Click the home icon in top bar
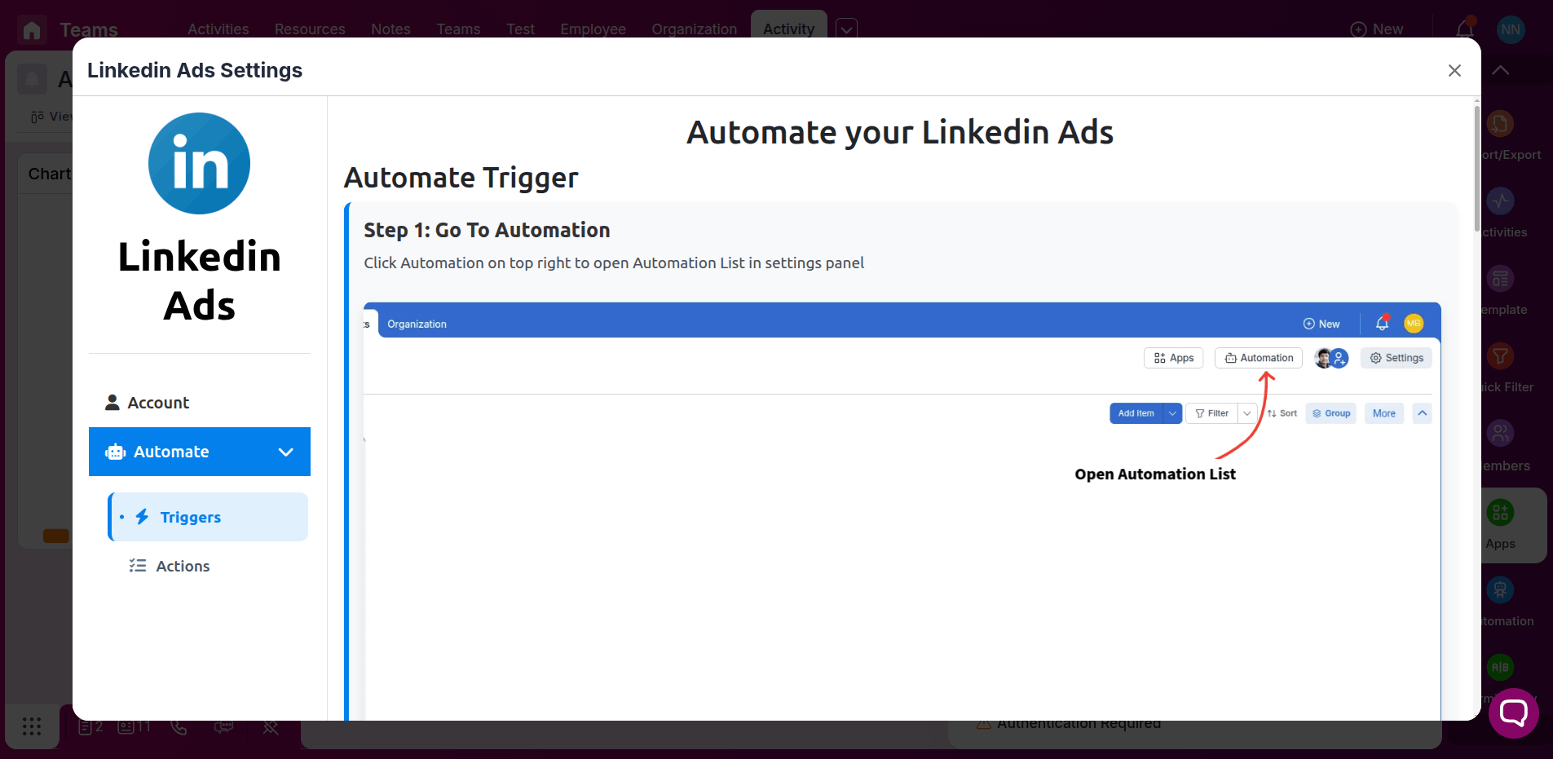Image resolution: width=1553 pixels, height=759 pixels. coord(32,30)
